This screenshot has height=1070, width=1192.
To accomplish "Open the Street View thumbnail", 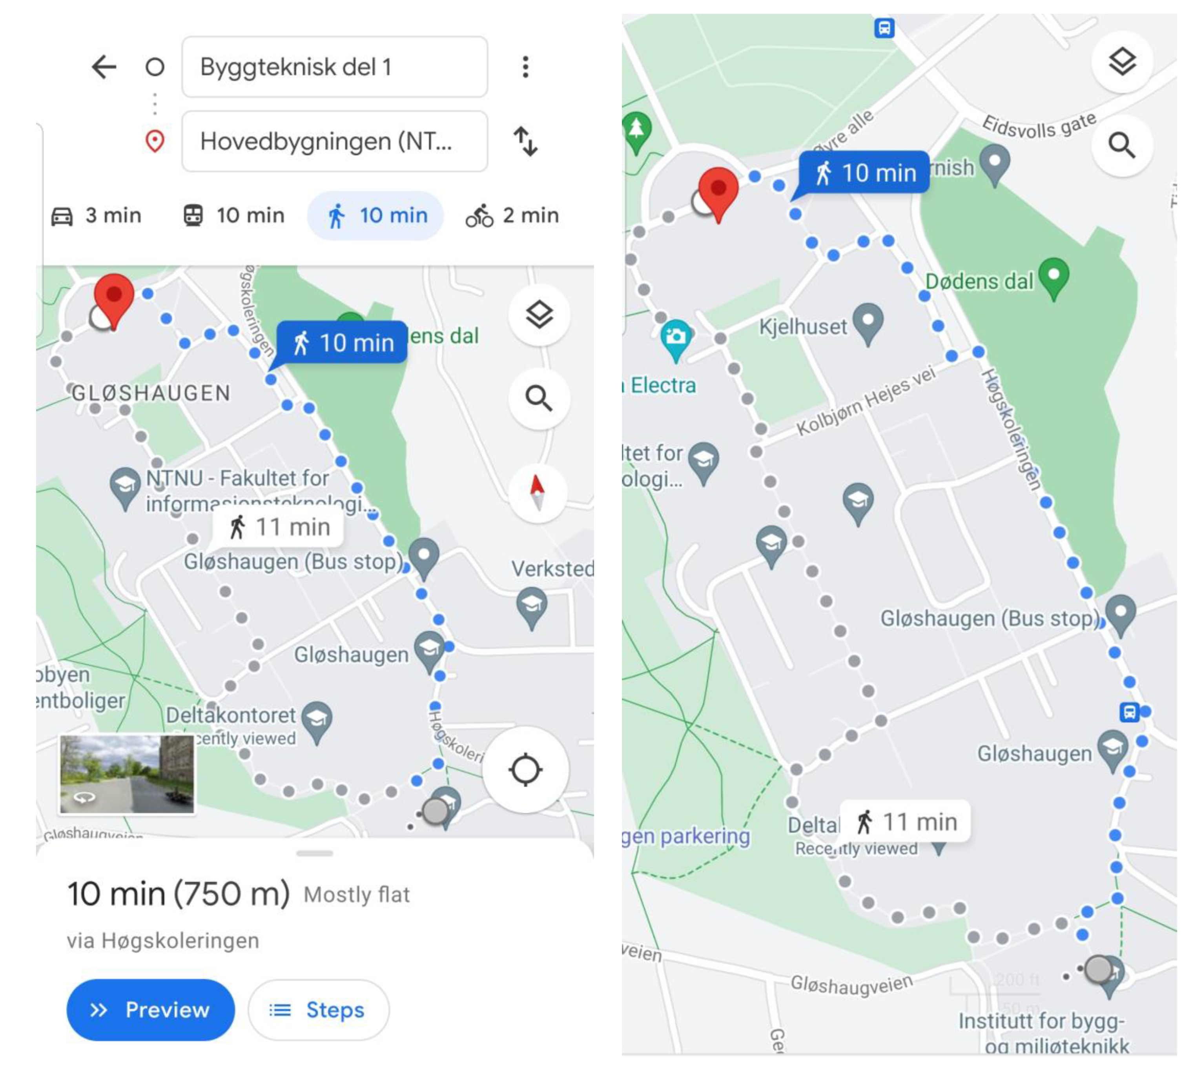I will pyautogui.click(x=127, y=774).
